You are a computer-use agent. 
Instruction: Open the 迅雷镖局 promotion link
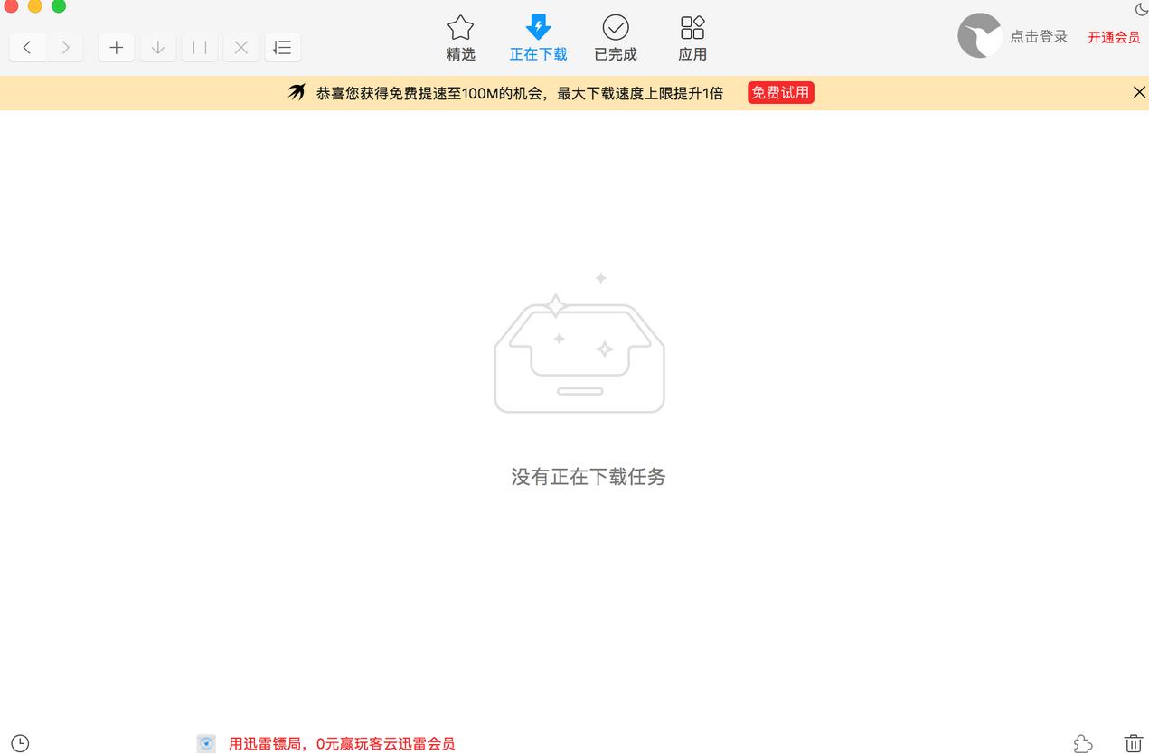pos(344,743)
